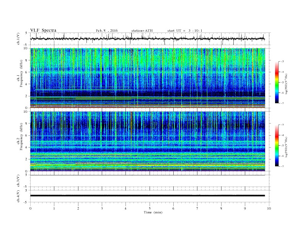The image size is (303, 234).
Task: Click the thick black ch.4 voltage trace
Action: (x=147, y=196)
